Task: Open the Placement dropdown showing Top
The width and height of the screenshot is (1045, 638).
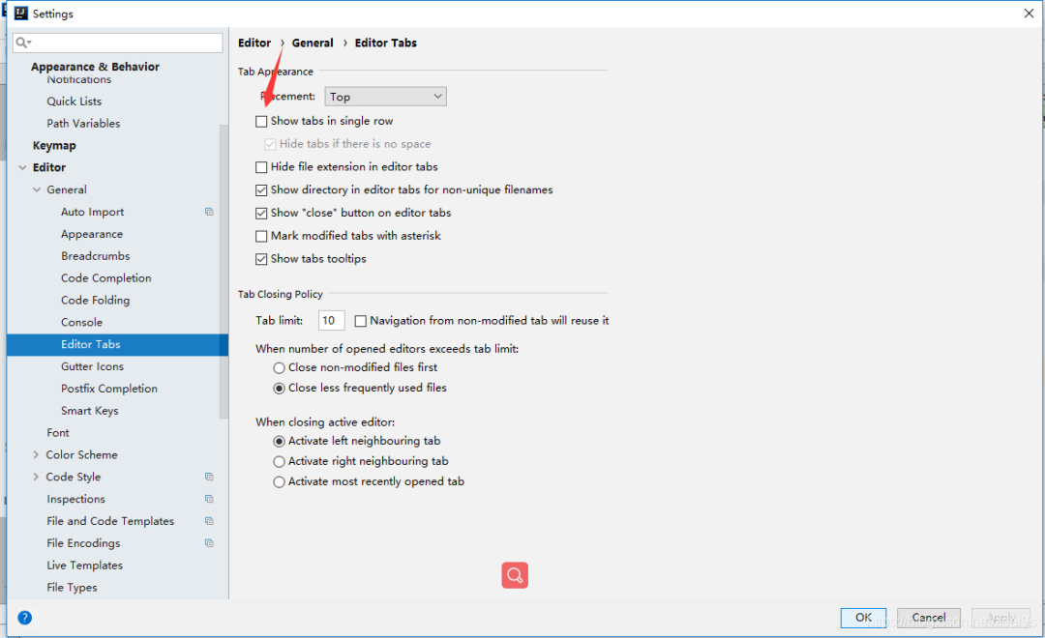Action: tap(385, 97)
